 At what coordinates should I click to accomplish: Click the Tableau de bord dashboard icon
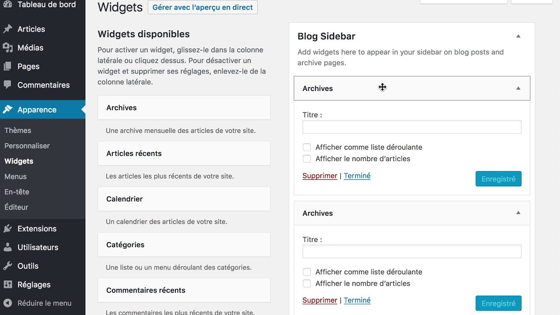click(x=7, y=4)
